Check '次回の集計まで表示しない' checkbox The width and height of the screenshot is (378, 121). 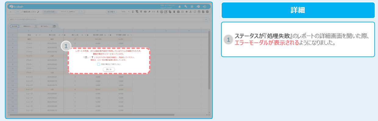[x=98, y=64]
